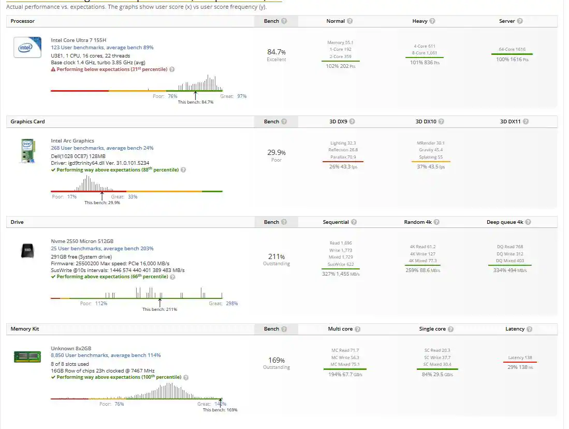Click Intel Core Ultra 7 155H title
Image resolution: width=569 pixels, height=429 pixels.
point(78,40)
